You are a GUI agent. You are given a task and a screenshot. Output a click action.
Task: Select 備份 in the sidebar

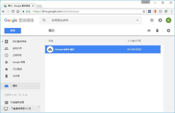point(20,86)
